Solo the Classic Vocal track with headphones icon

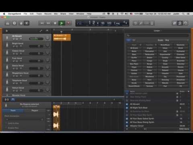[17, 54]
